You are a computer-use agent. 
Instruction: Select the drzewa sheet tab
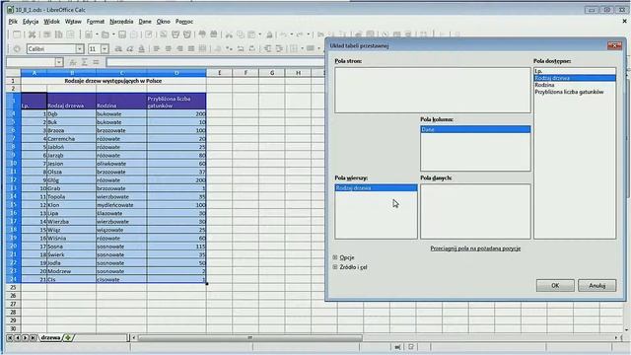point(50,337)
